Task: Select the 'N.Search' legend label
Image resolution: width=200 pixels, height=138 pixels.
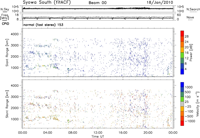Action: pyautogui.click(x=193, y=9)
